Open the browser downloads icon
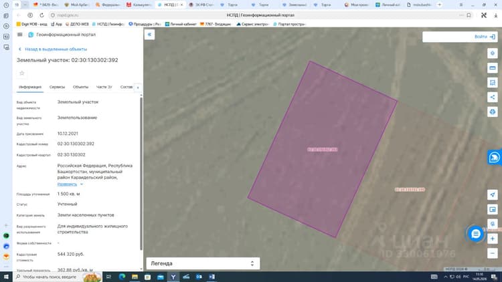The image size is (502, 282). [495, 15]
